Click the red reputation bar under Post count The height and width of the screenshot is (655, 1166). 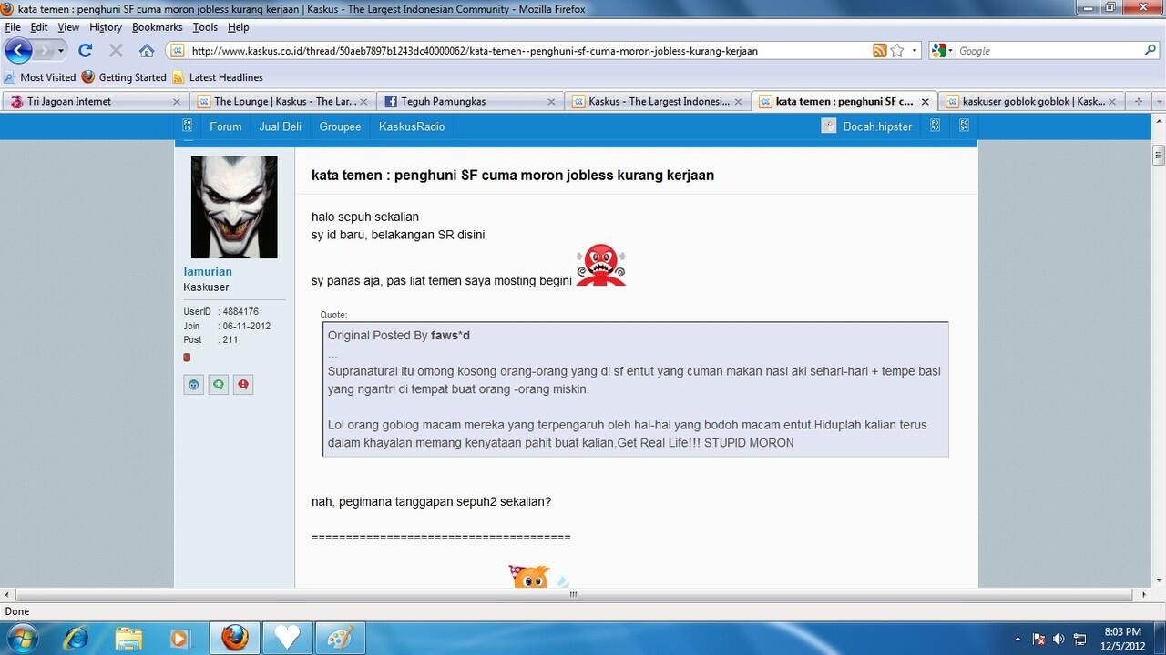187,358
